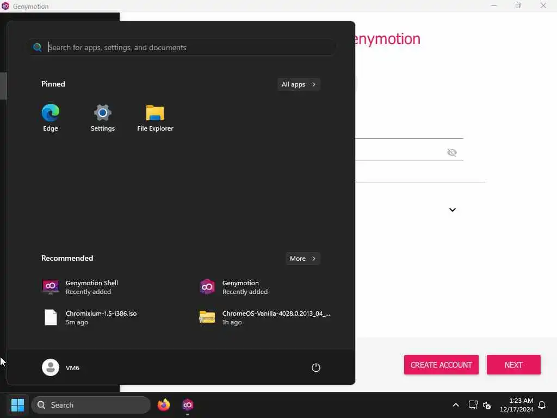This screenshot has height=418, width=557.
Task: Open the clock showing 1:23 AM
Action: (517, 405)
